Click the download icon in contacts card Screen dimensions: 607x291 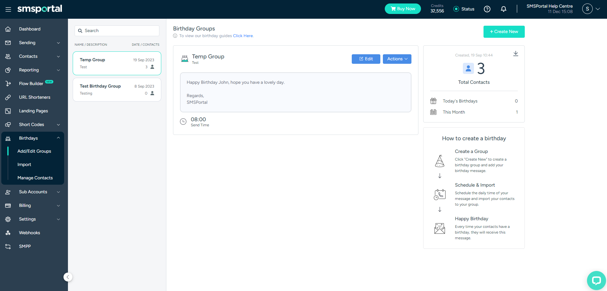coord(516,54)
